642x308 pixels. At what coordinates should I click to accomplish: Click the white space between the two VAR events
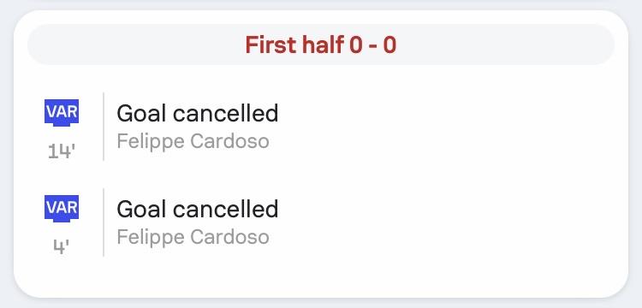(321, 175)
